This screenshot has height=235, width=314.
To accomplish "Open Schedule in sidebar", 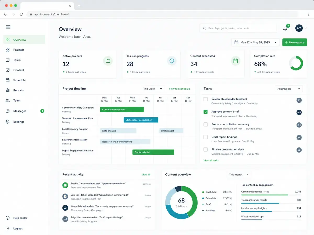I will [x=24, y=80].
